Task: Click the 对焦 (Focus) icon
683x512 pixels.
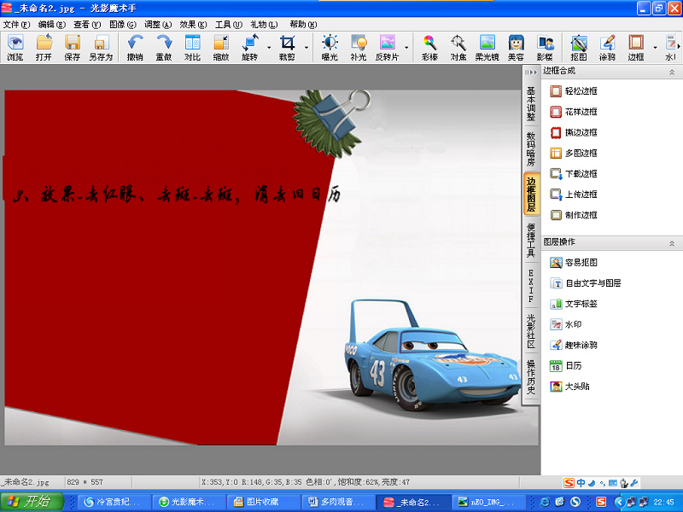Action: [458, 48]
